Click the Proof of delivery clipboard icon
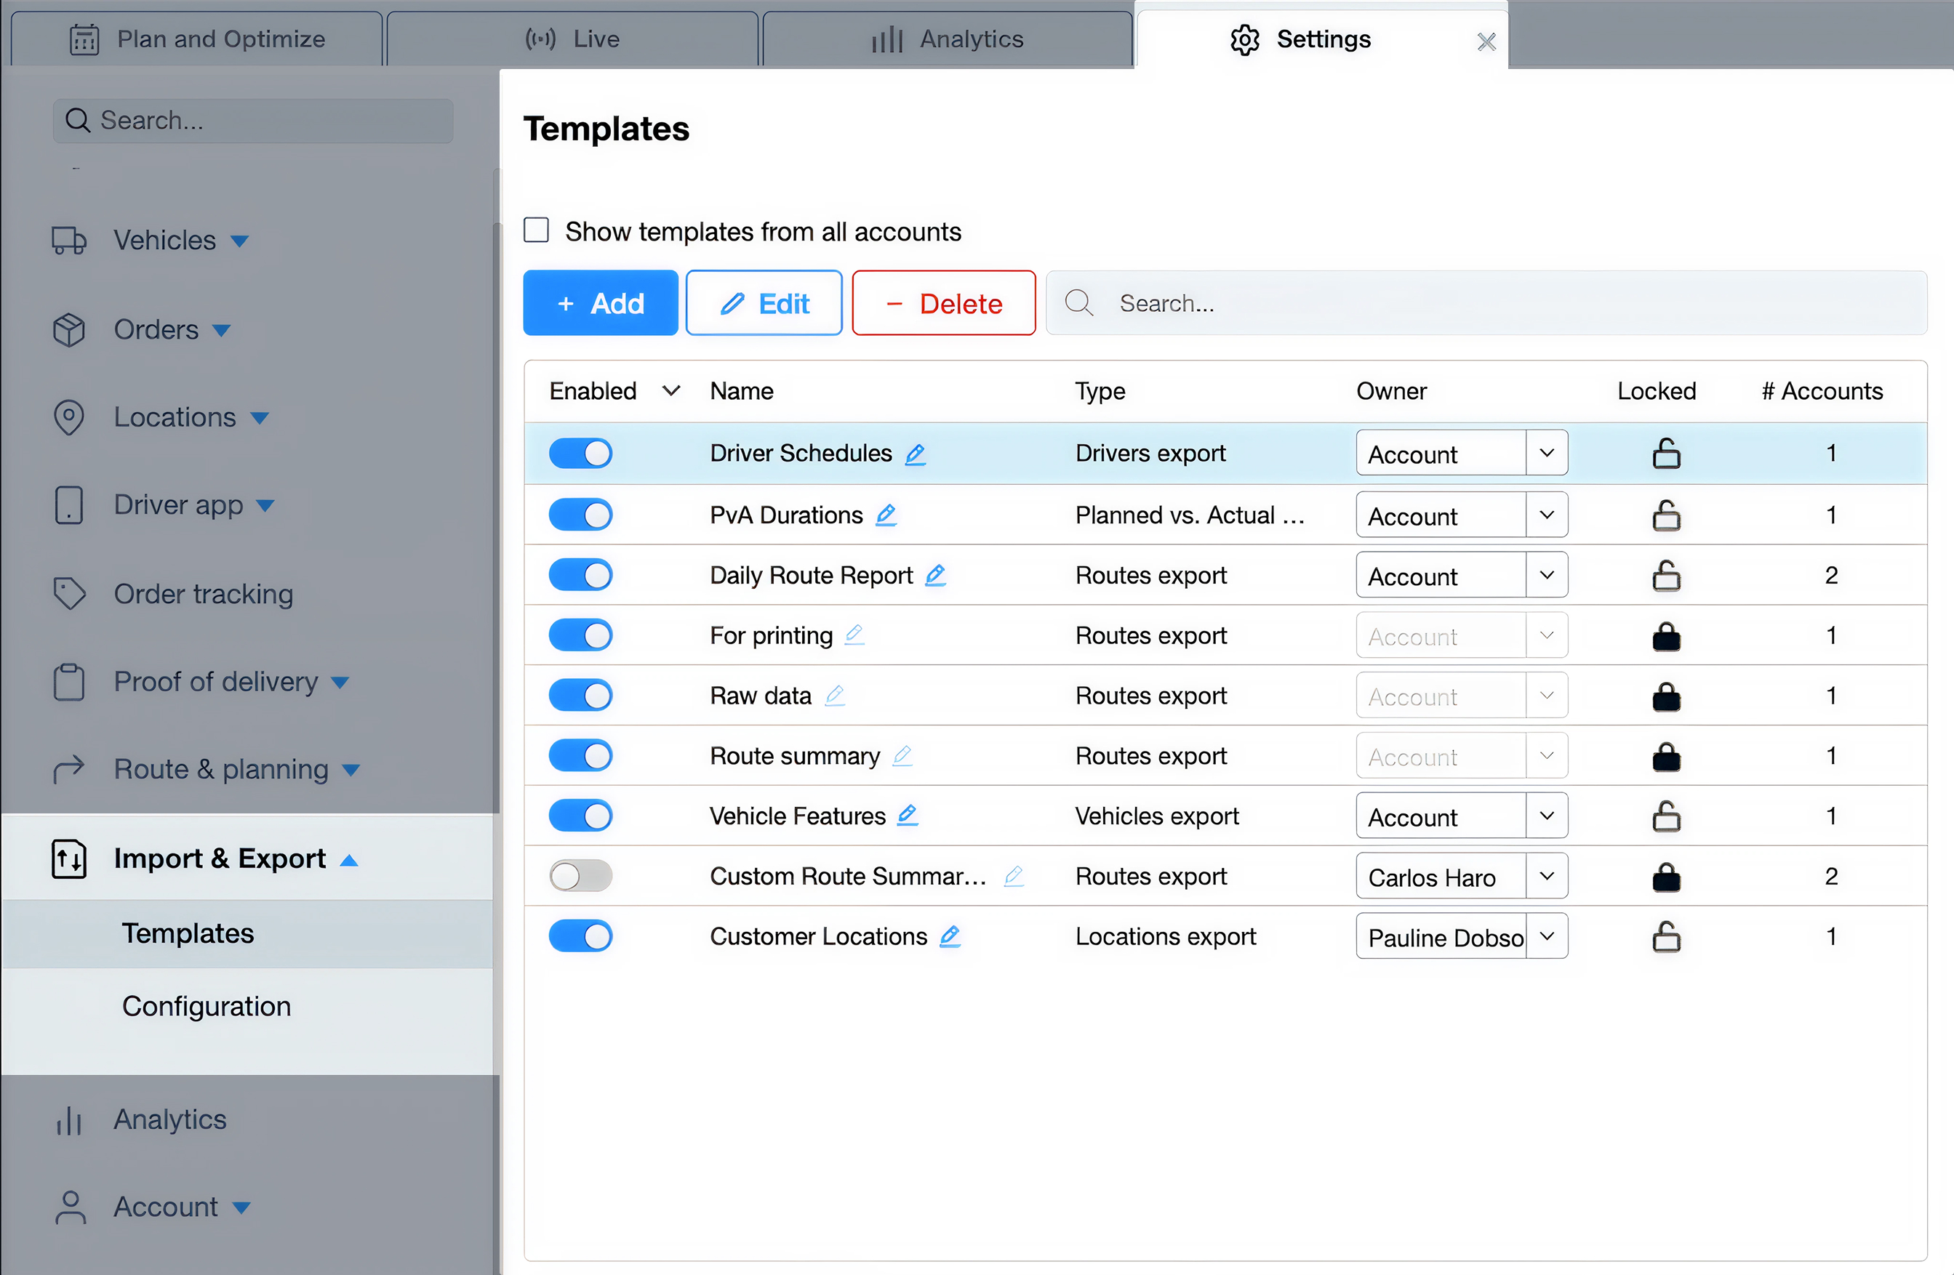 pos(69,682)
